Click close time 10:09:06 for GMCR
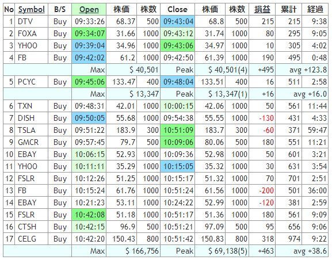 pyautogui.click(x=177, y=142)
